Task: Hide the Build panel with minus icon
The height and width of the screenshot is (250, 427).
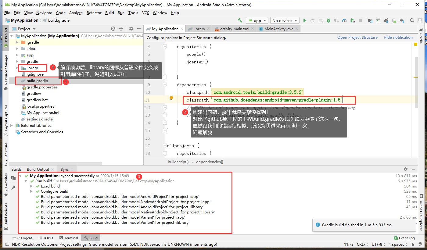Action: coord(414,169)
